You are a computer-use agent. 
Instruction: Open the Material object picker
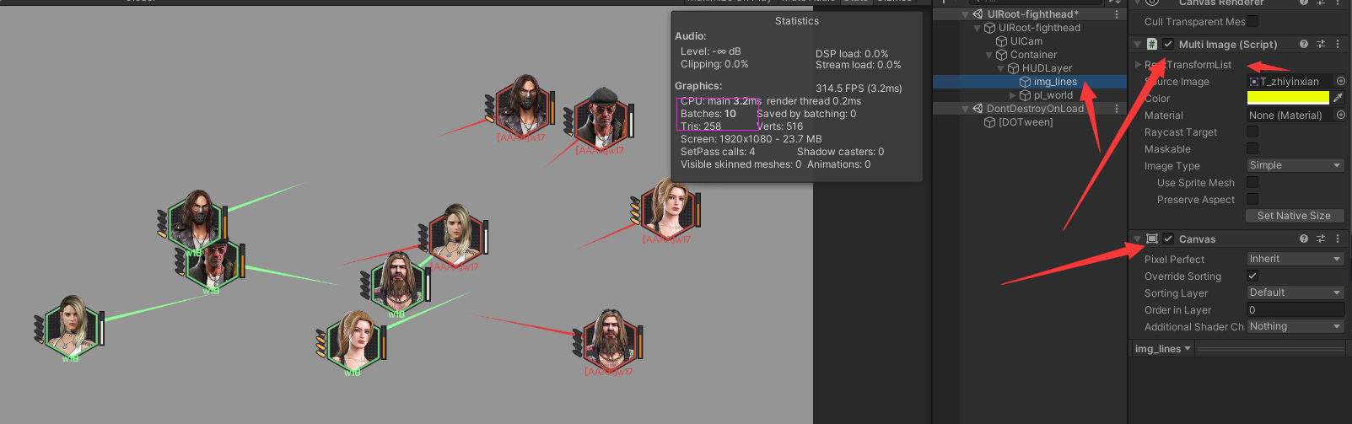[x=1340, y=115]
